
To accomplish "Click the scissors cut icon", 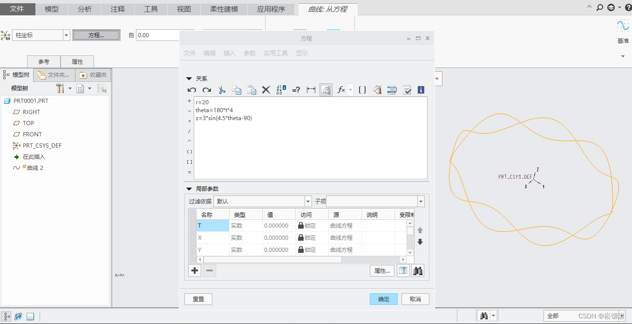I will [x=222, y=90].
